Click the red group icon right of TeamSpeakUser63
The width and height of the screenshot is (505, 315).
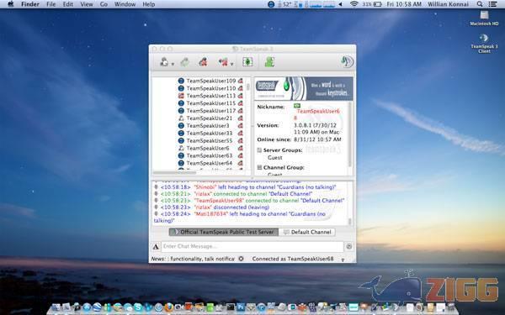point(240,155)
